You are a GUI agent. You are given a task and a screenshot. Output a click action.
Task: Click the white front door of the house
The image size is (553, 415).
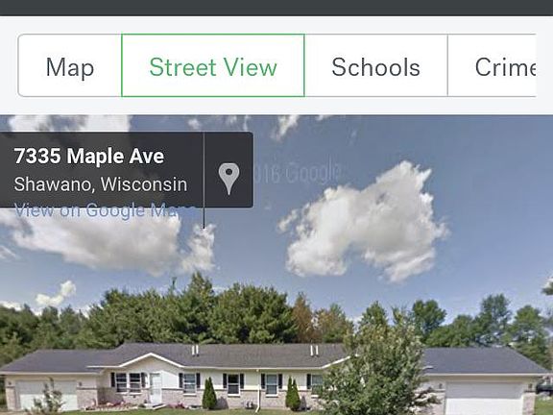click(156, 387)
